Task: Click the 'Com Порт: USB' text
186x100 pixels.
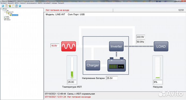Action: point(76,14)
